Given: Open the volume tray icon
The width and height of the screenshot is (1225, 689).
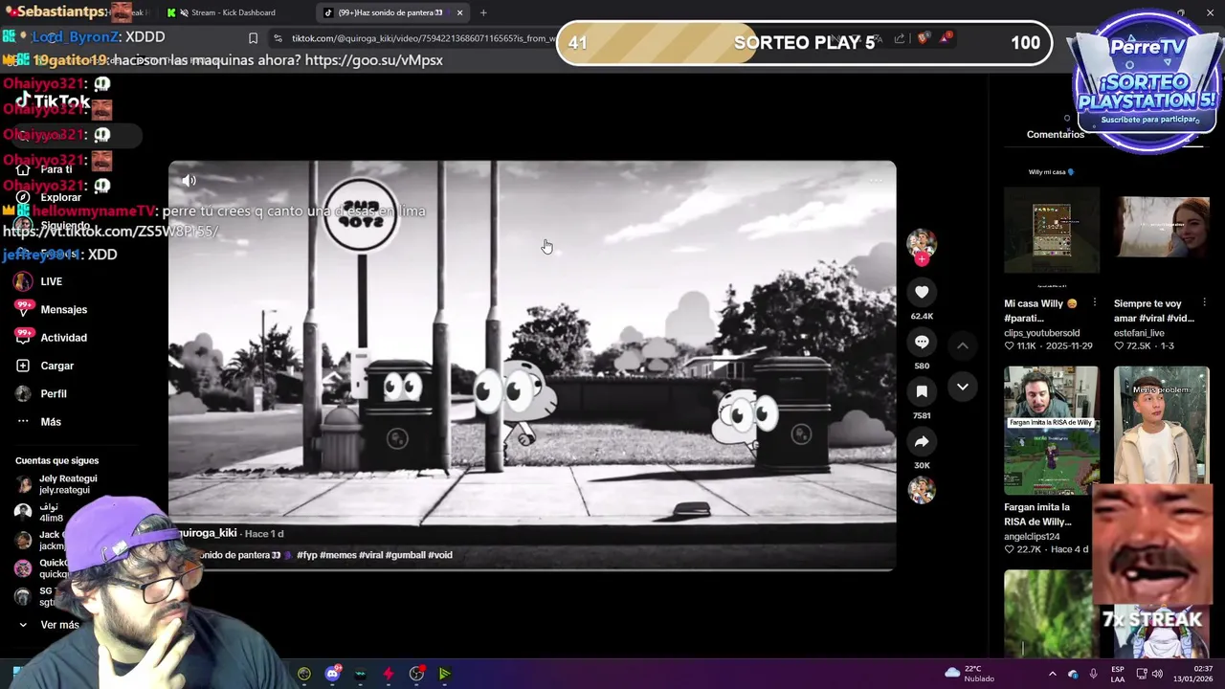Looking at the screenshot, I should (x=1157, y=674).
